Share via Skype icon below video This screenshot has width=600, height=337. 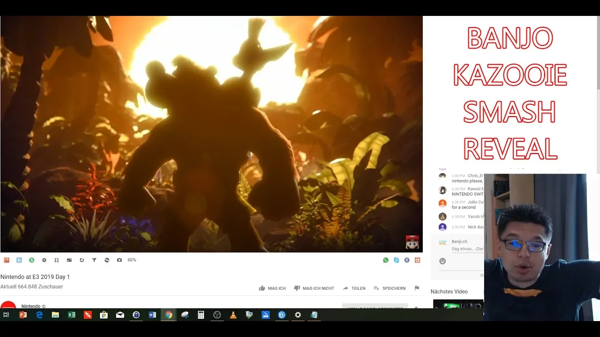[397, 260]
